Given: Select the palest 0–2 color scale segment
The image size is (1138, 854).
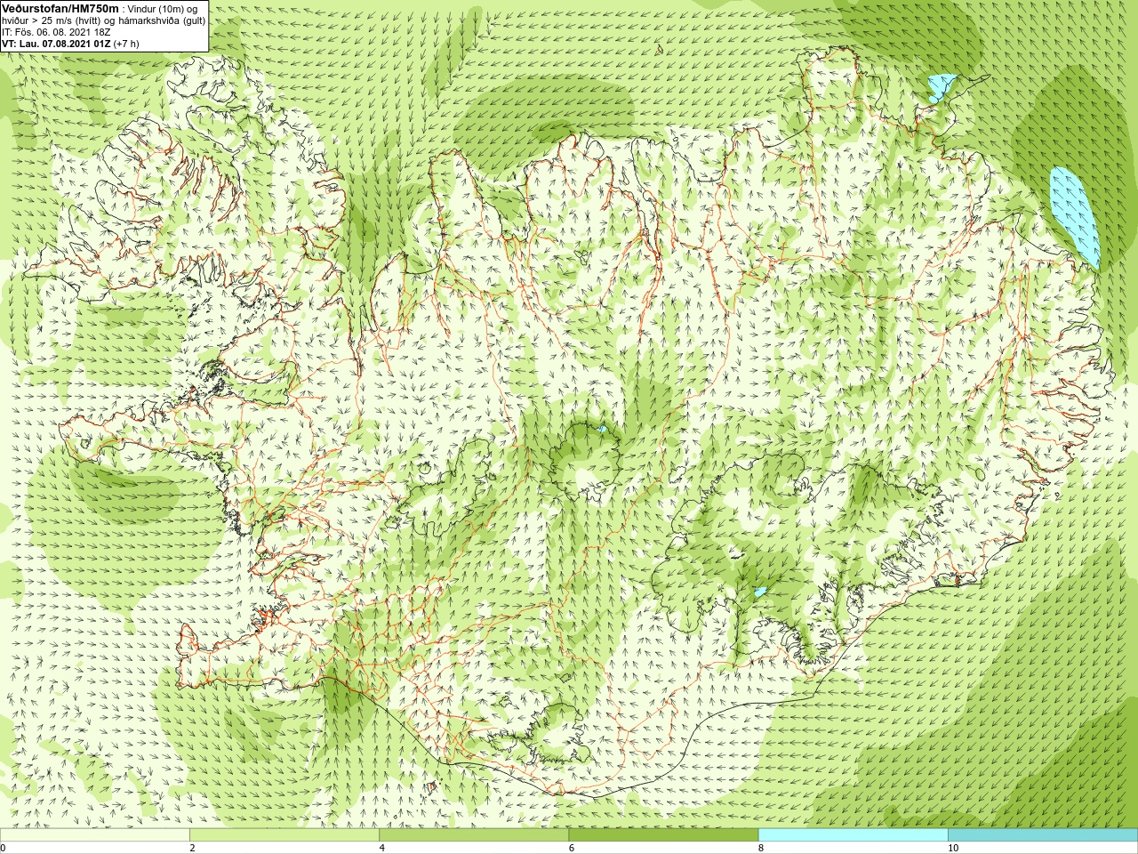Looking at the screenshot, I should pos(95,835).
